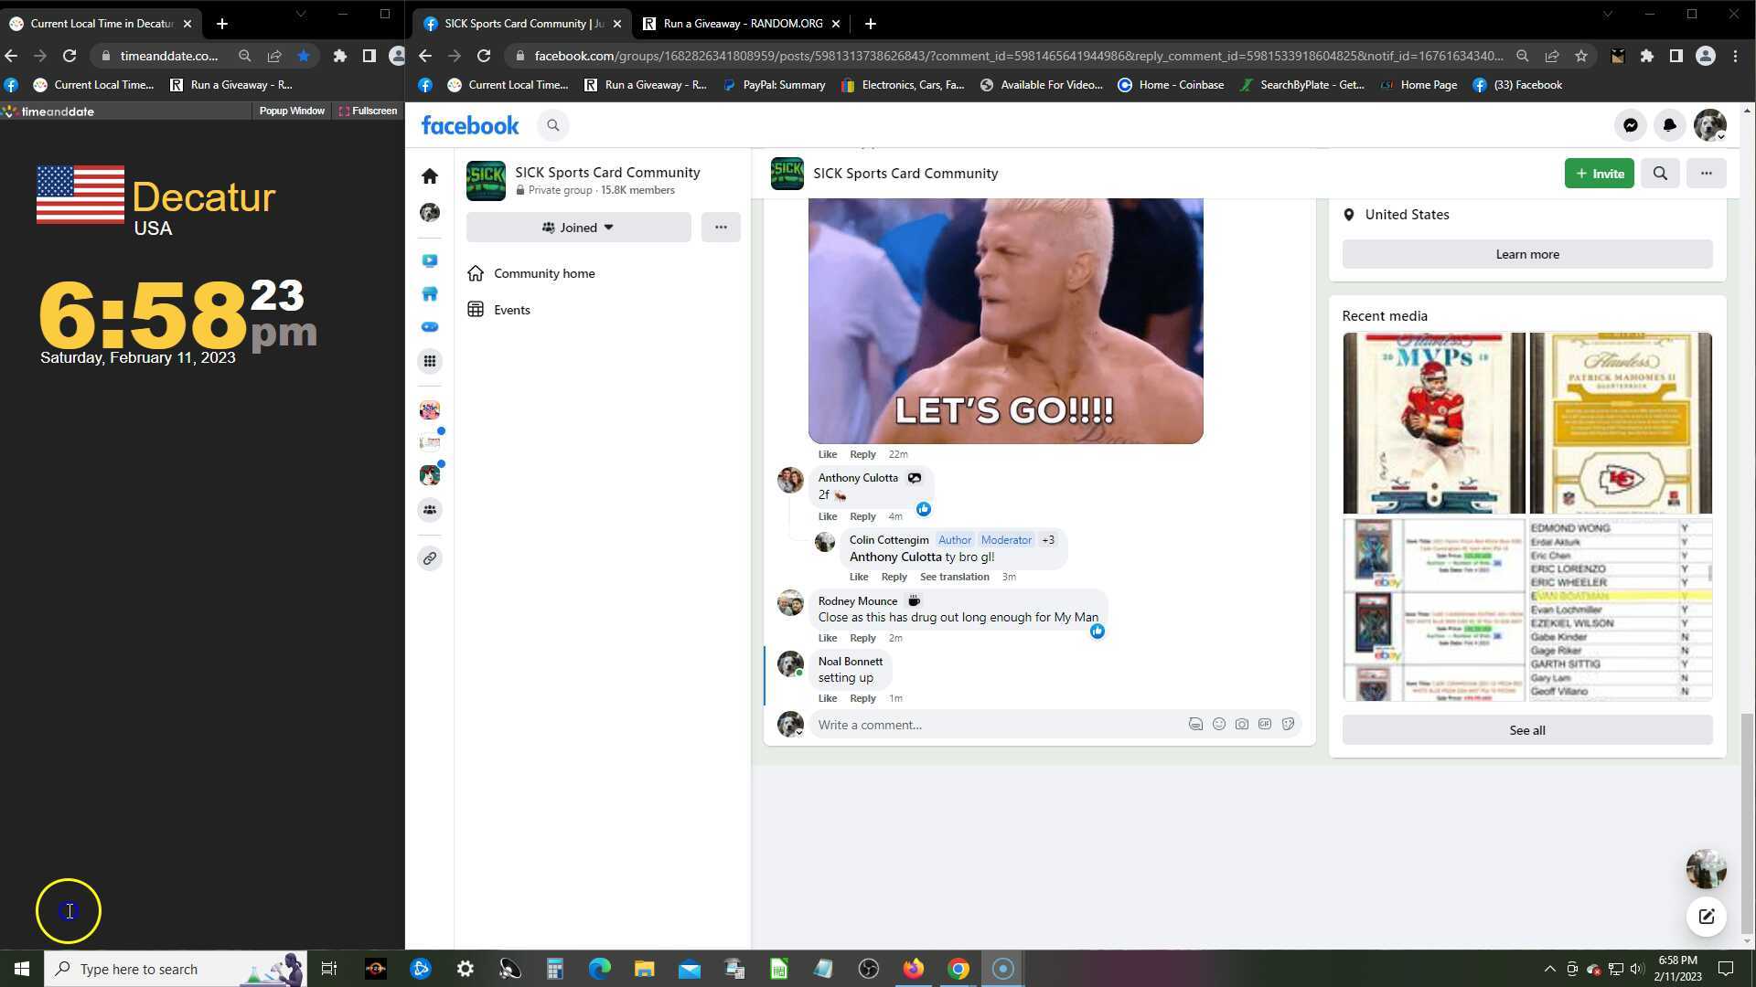The image size is (1756, 987).
Task: Open Facebook Messenger icon
Action: tap(1630, 125)
